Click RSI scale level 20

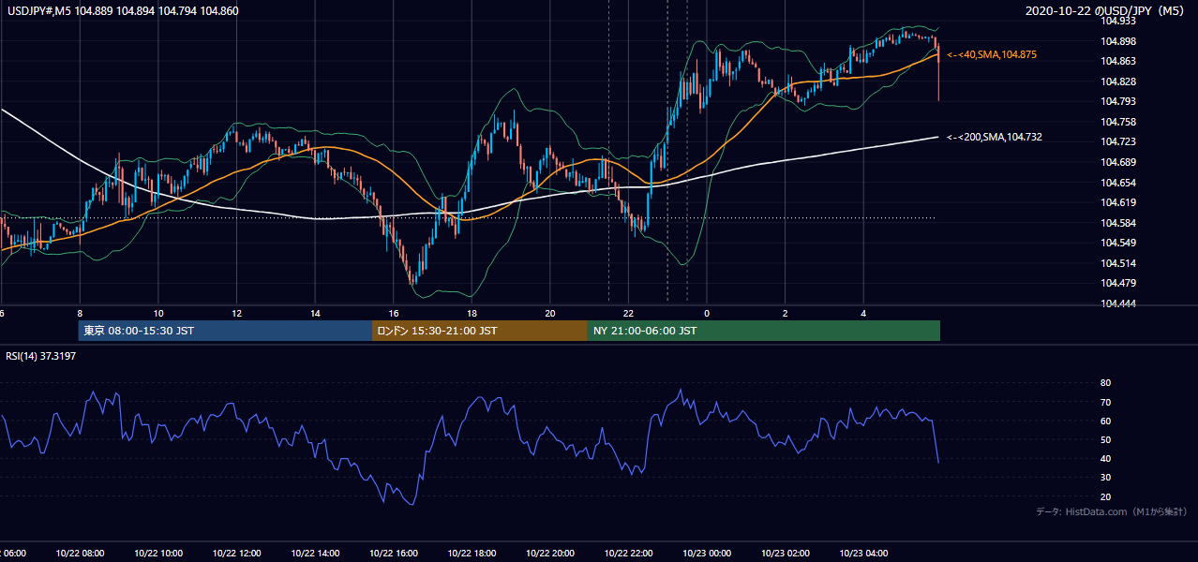tap(1106, 496)
